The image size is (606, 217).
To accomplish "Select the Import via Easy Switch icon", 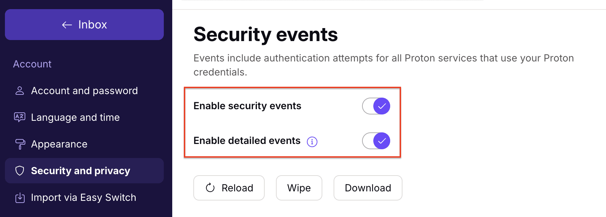I will pyautogui.click(x=19, y=197).
